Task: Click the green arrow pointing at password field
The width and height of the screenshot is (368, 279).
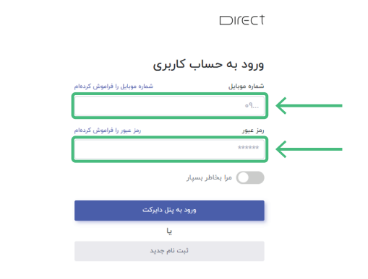Action: pos(309,149)
